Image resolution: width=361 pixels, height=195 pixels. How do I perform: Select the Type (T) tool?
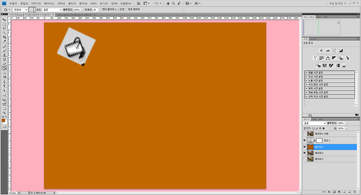point(4,86)
